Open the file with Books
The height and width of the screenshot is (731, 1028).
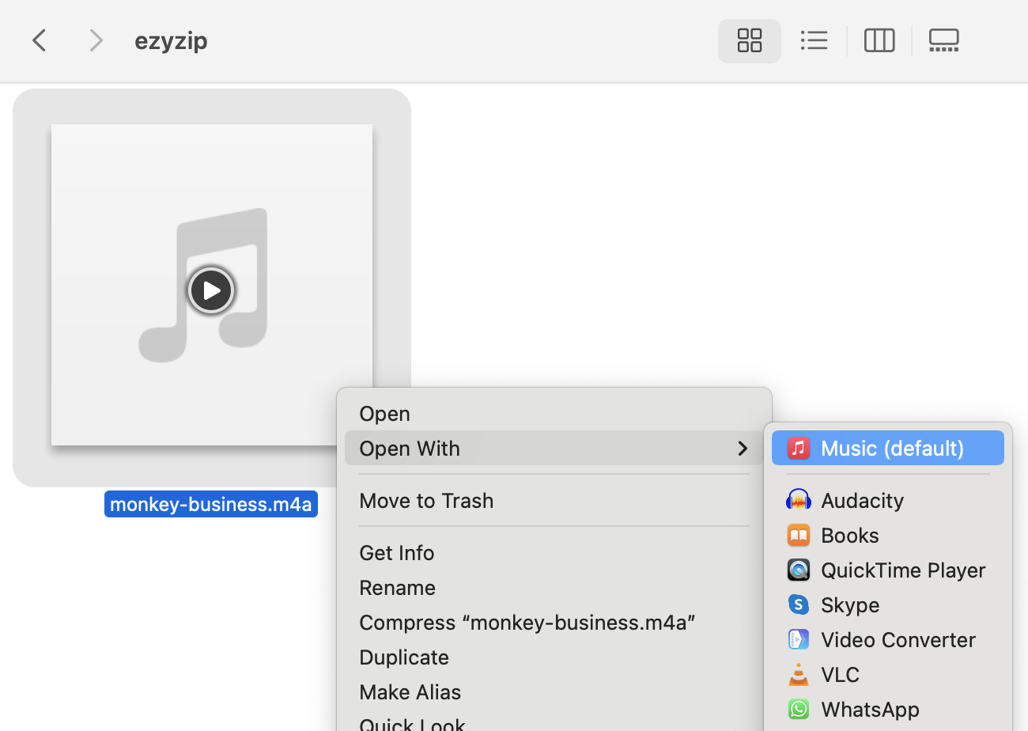[x=849, y=535]
